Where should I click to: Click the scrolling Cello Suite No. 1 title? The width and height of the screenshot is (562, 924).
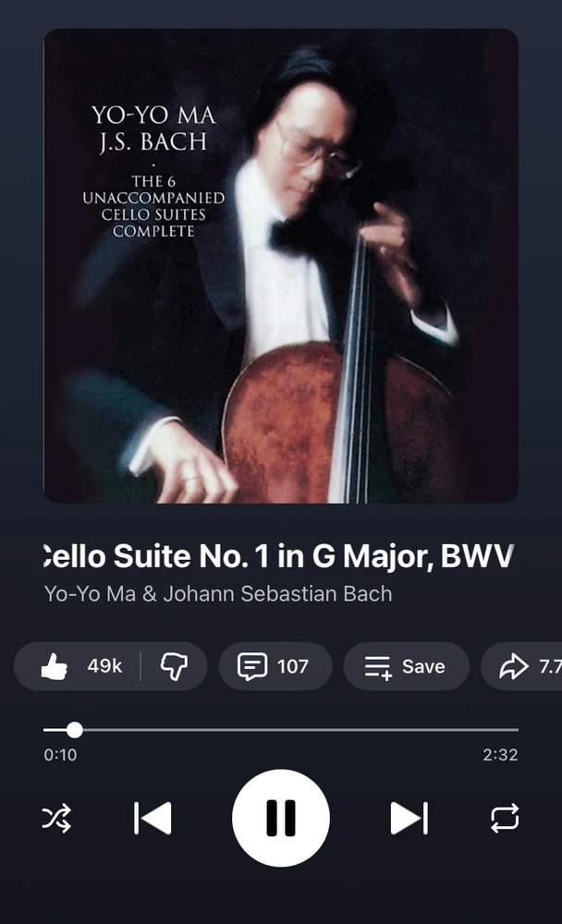pyautogui.click(x=281, y=555)
